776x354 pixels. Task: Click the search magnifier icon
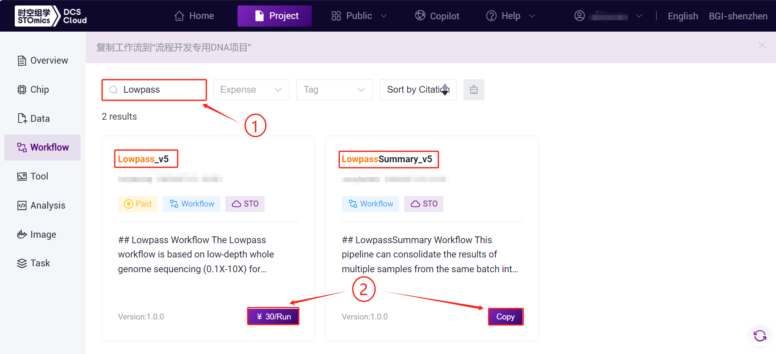(x=113, y=90)
